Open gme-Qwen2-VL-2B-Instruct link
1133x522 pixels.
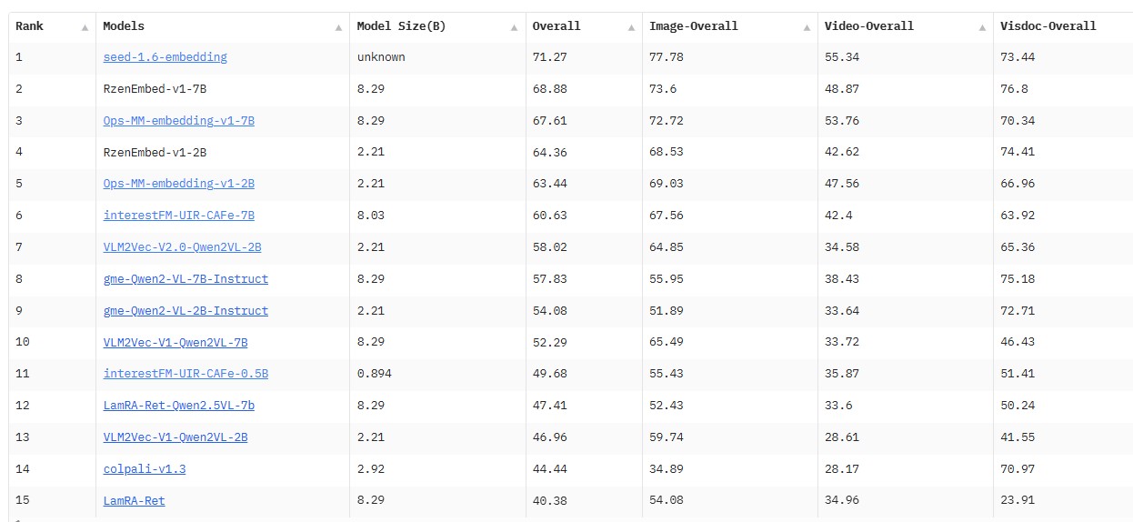coord(185,311)
